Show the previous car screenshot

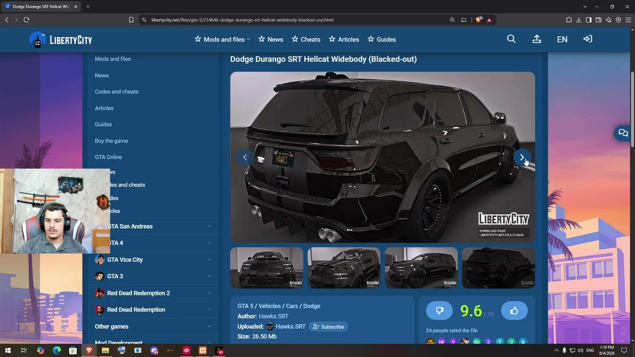pyautogui.click(x=245, y=157)
